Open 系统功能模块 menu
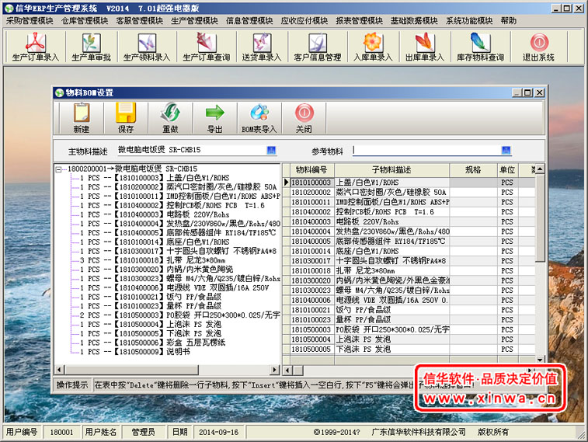 click(469, 21)
